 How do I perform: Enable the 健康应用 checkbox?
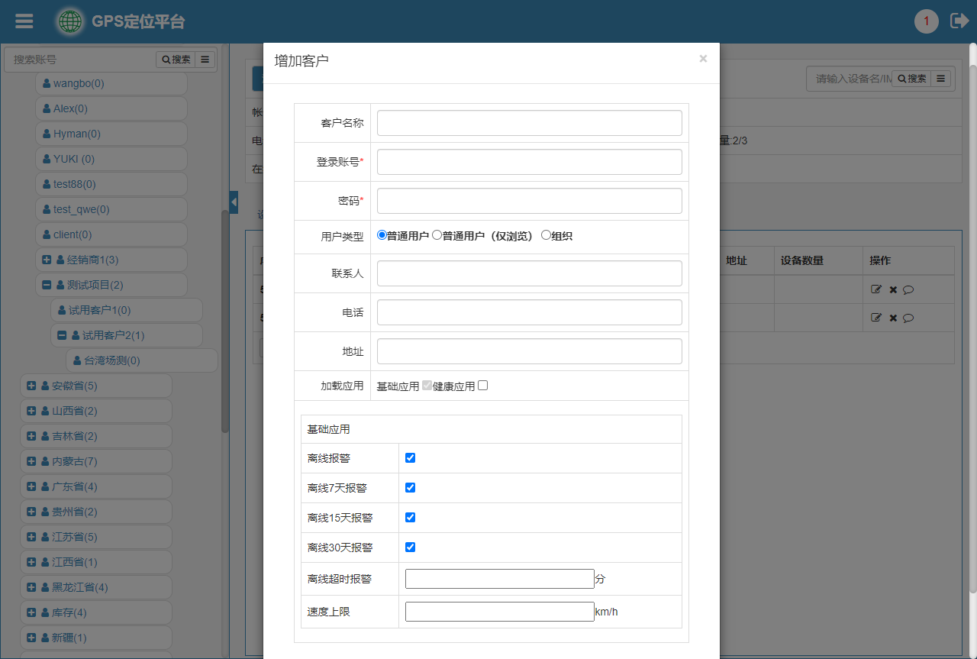click(482, 386)
